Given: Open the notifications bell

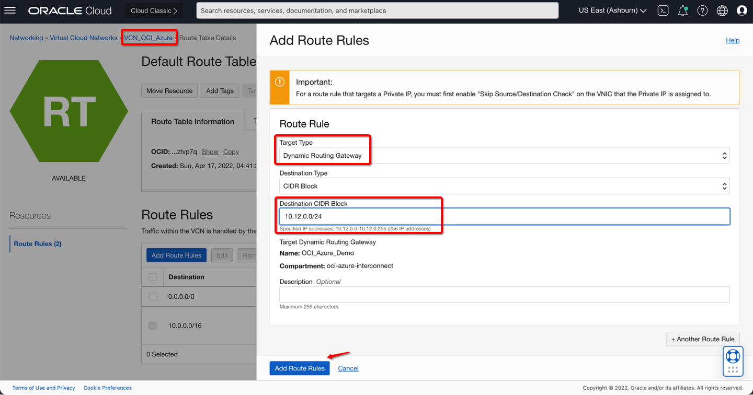Looking at the screenshot, I should [x=683, y=10].
